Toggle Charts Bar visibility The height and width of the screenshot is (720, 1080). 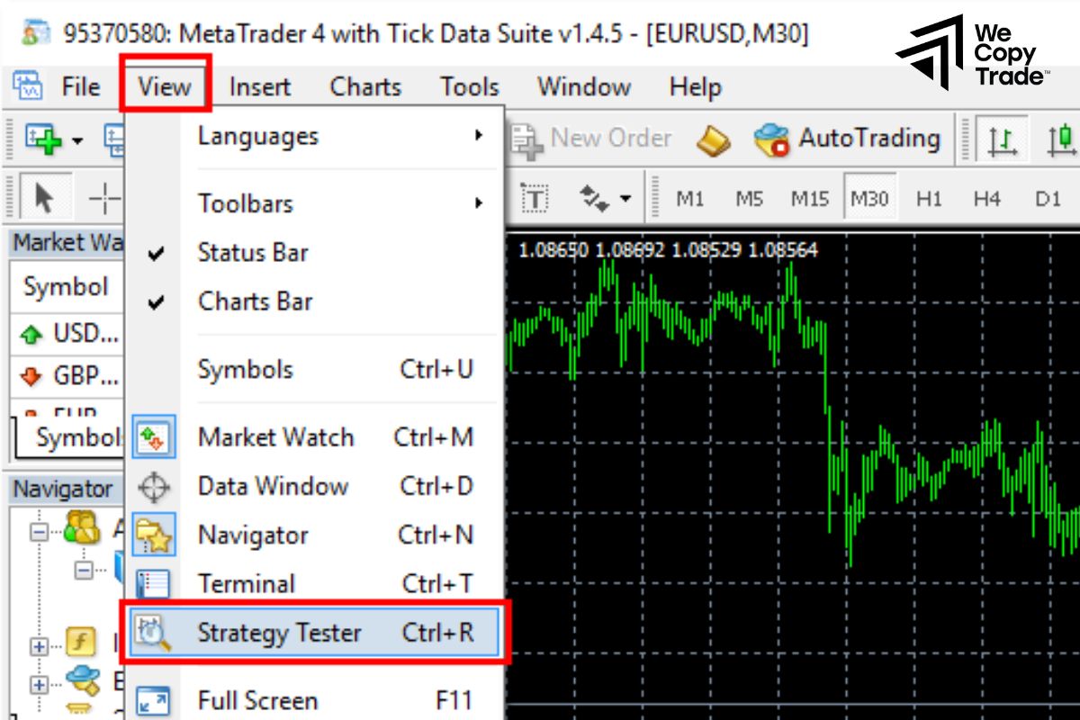[x=255, y=301]
